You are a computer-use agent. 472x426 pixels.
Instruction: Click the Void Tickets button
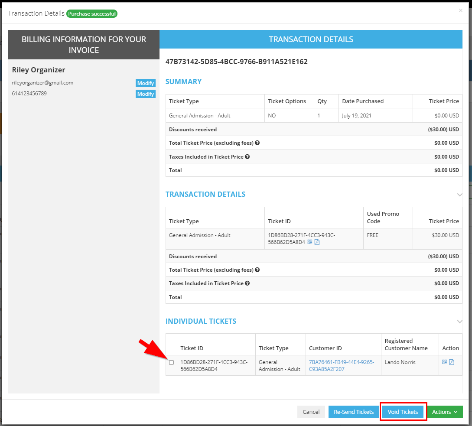[x=403, y=412]
